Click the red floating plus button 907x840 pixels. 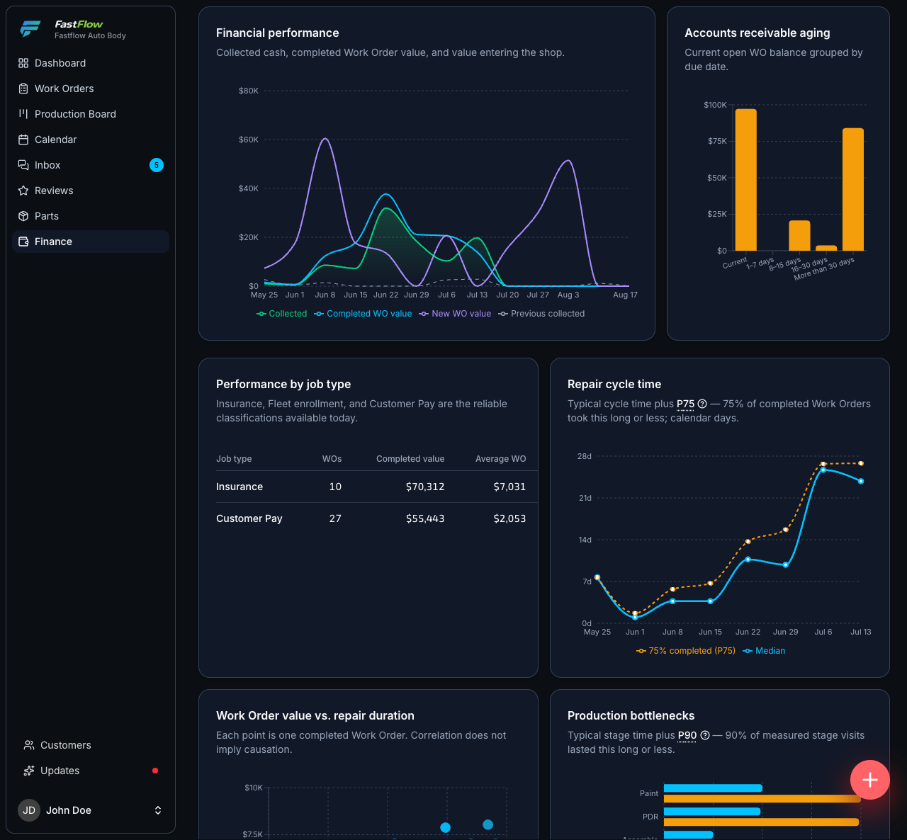tap(870, 780)
